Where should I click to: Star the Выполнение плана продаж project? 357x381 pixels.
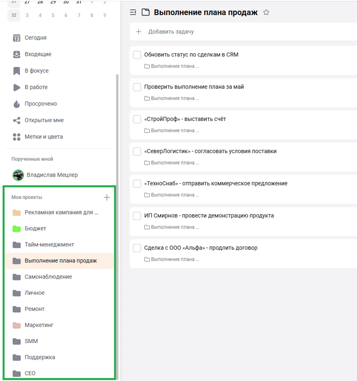(266, 12)
